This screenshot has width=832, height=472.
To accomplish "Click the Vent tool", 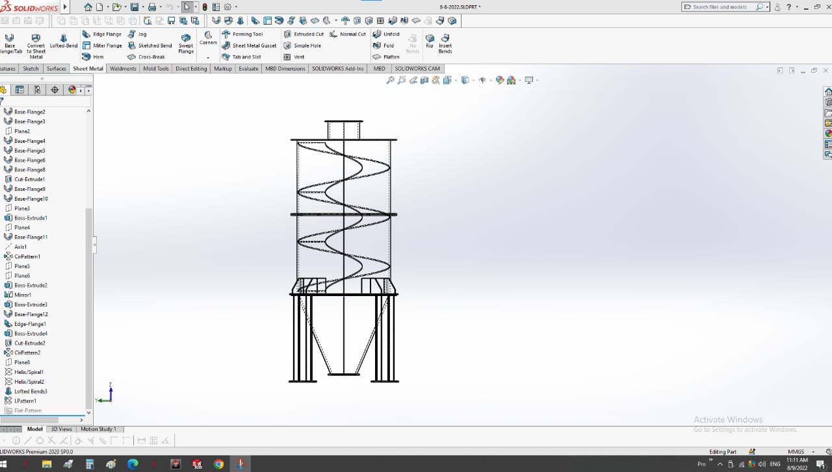I will coord(294,57).
